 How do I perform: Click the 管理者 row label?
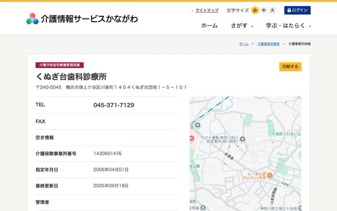pos(42,202)
